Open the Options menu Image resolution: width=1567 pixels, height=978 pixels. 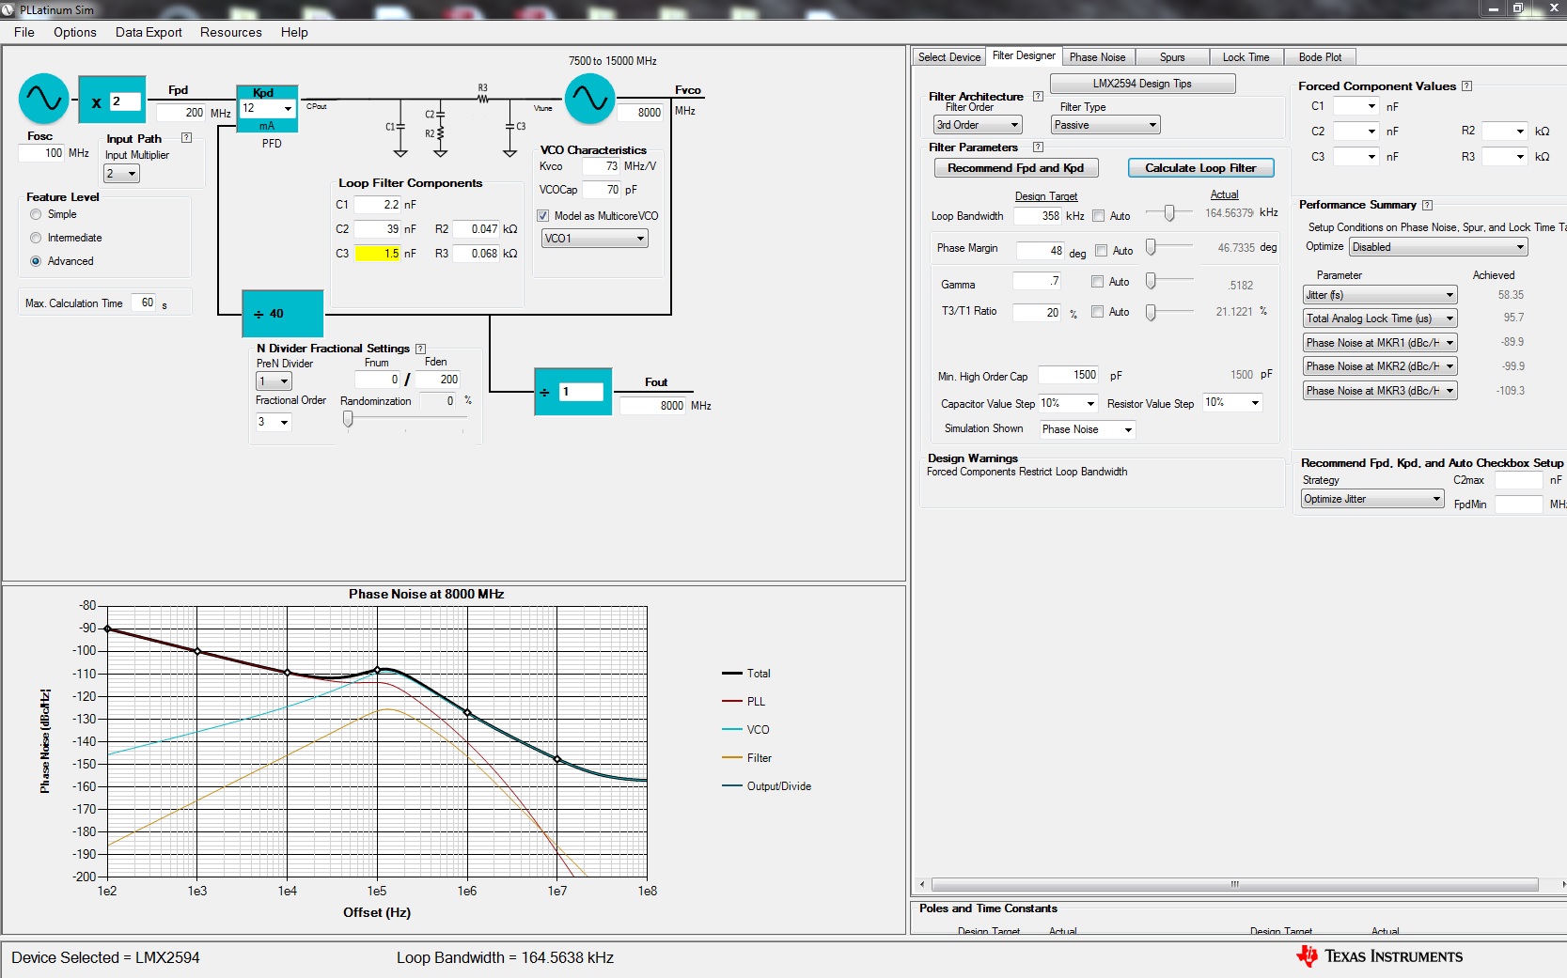coord(75,32)
